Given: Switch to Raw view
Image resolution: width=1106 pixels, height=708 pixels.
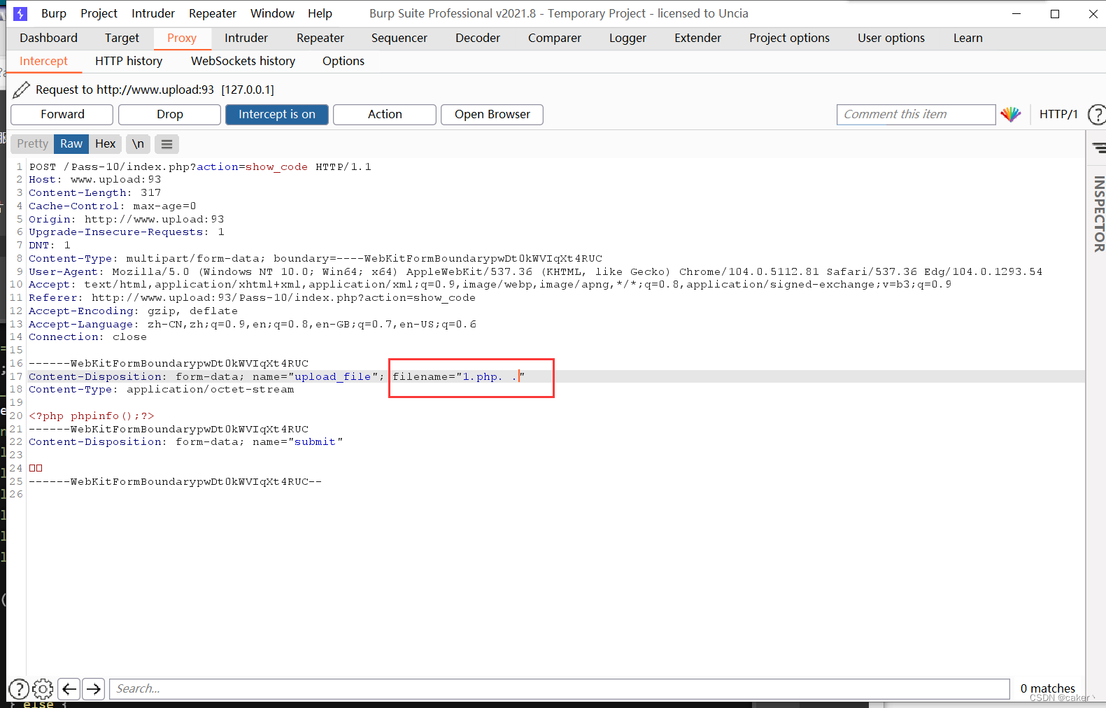Looking at the screenshot, I should point(71,143).
